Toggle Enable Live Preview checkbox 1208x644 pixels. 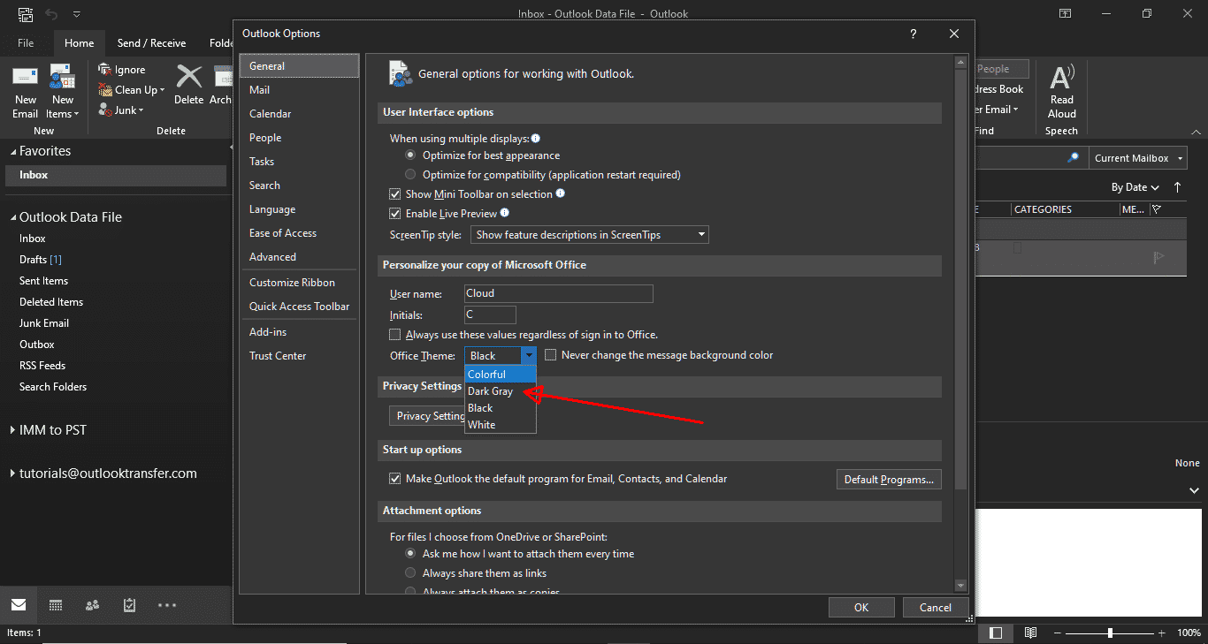click(x=395, y=214)
